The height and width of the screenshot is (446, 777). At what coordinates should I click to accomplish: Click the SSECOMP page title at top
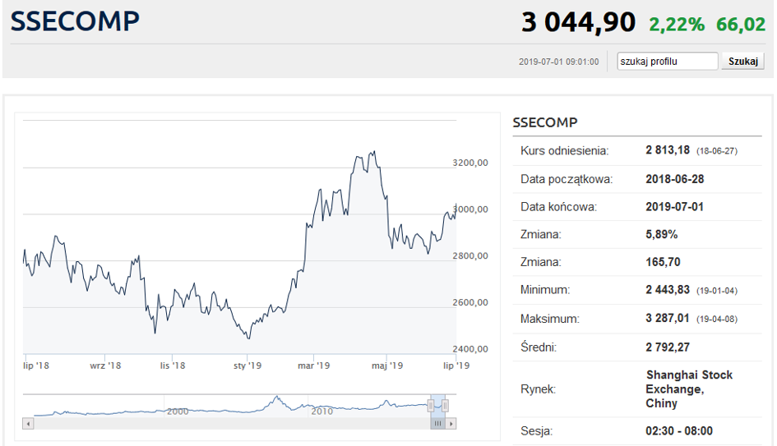pyautogui.click(x=75, y=21)
